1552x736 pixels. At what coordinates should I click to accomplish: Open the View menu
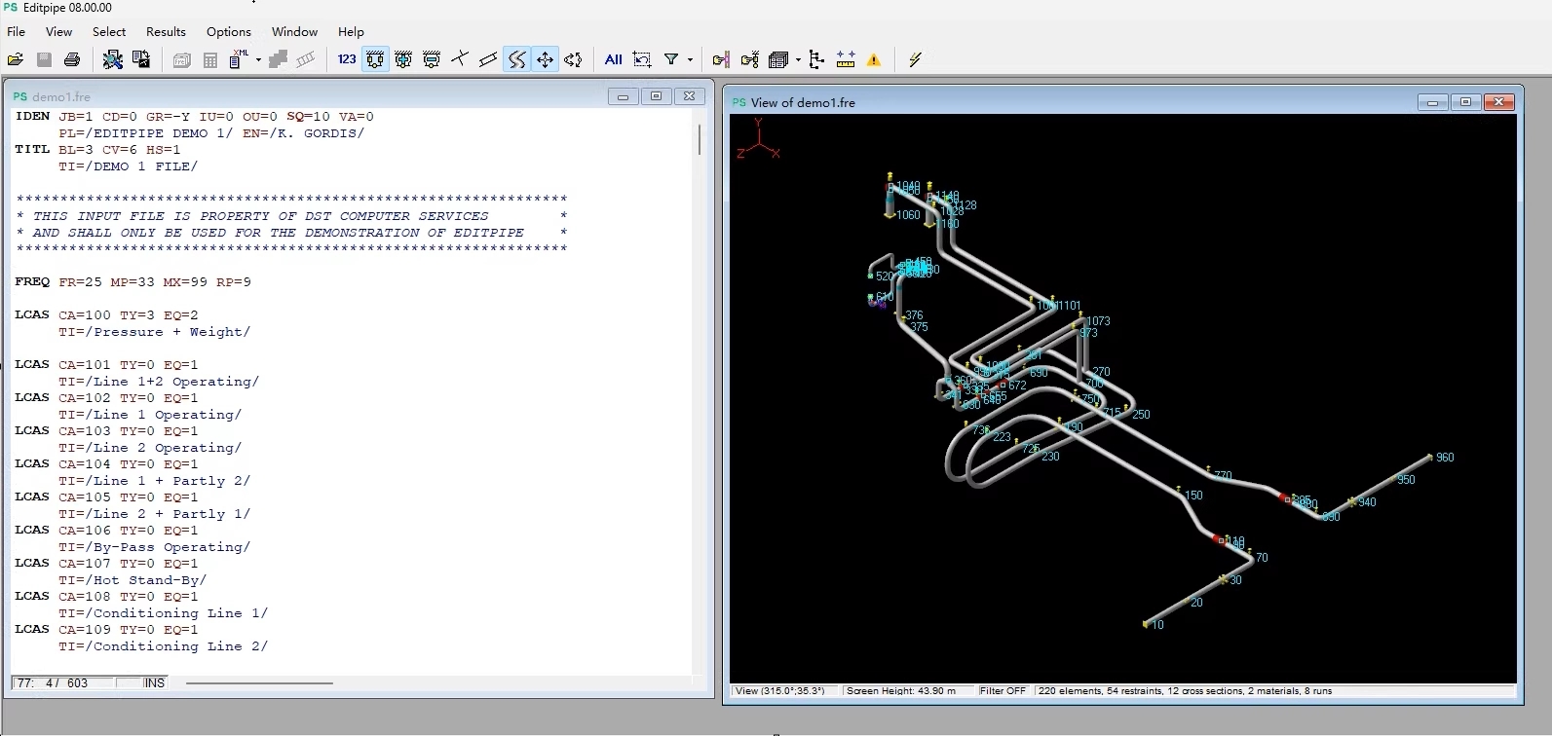pos(59,31)
